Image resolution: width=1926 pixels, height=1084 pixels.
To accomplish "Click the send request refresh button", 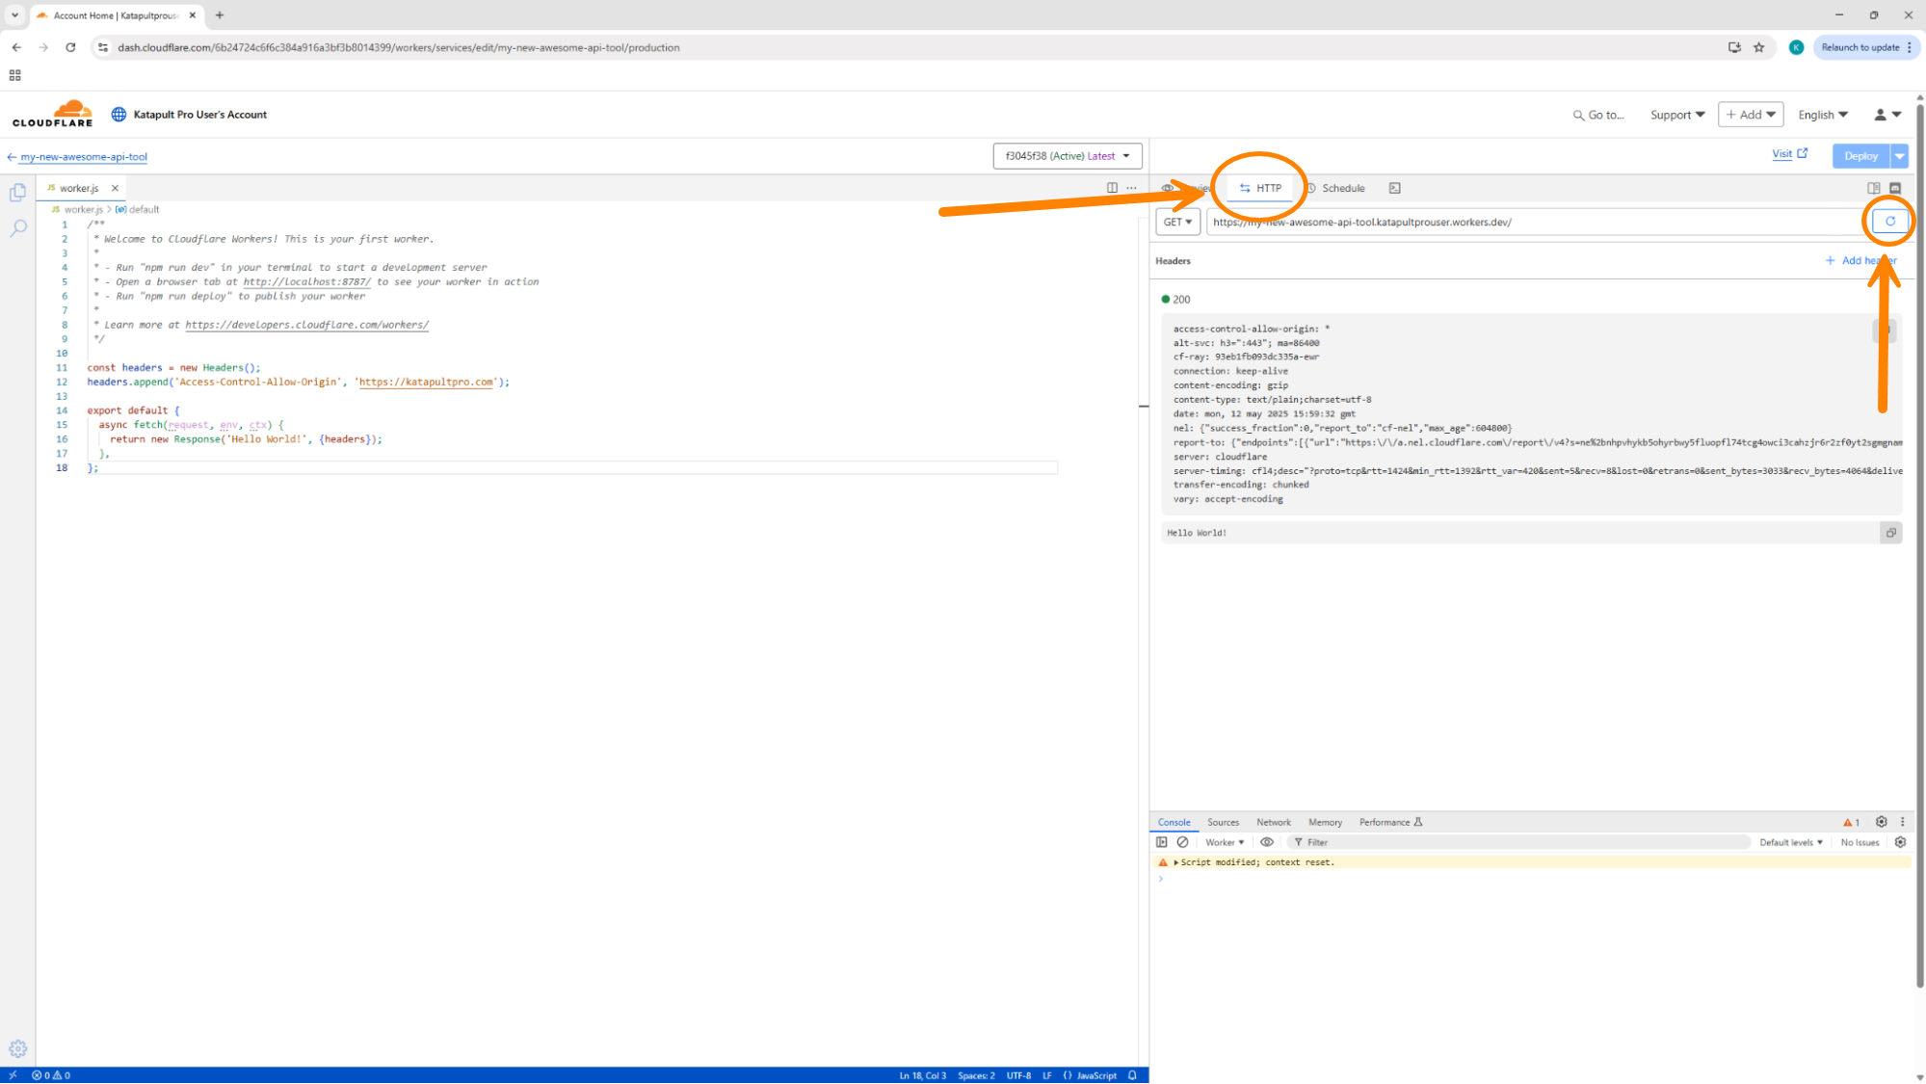I will 1889,222.
